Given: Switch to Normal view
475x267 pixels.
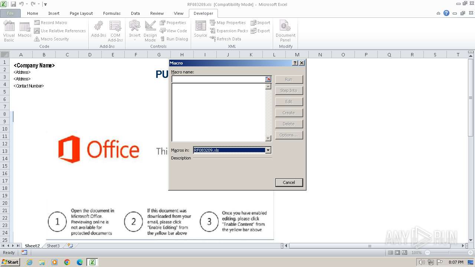Looking at the screenshot, I should click(390, 253).
